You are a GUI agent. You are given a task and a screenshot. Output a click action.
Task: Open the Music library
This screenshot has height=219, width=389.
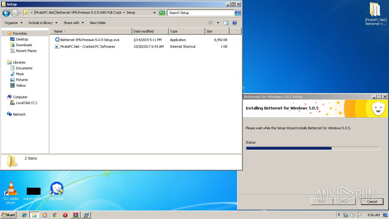(20, 74)
